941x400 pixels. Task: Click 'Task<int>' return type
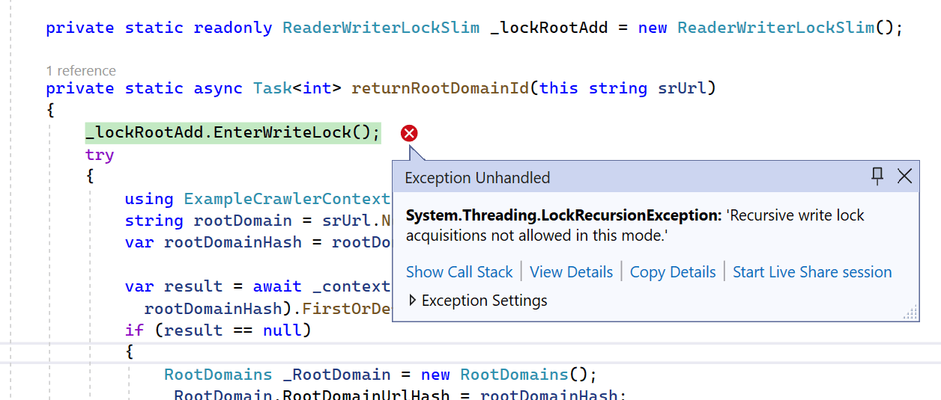point(297,88)
